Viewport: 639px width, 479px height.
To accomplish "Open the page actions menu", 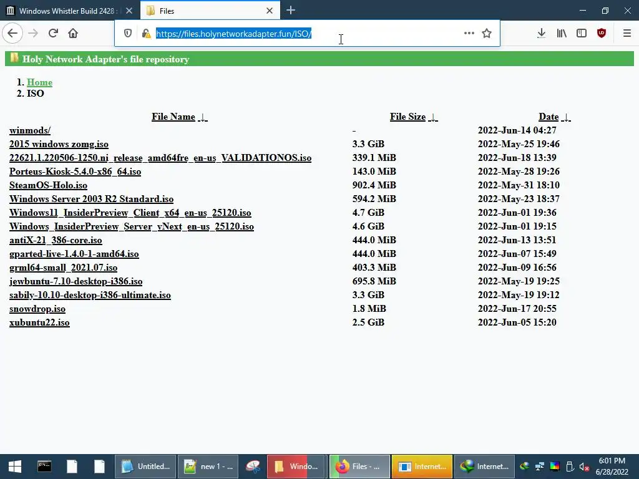I will [469, 33].
